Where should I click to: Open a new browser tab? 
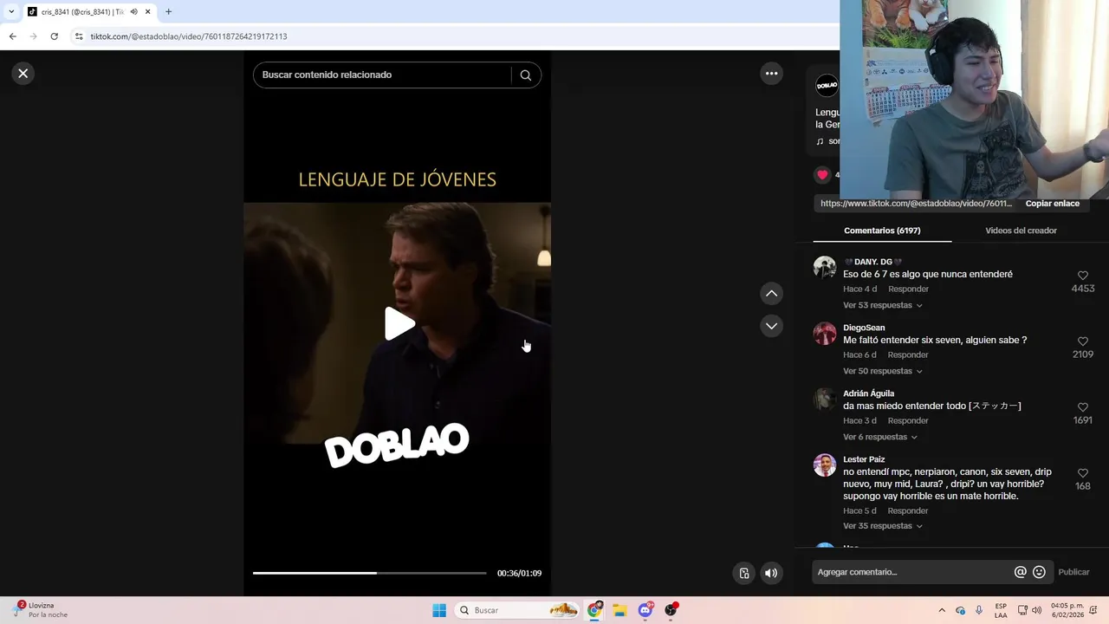pyautogui.click(x=168, y=11)
